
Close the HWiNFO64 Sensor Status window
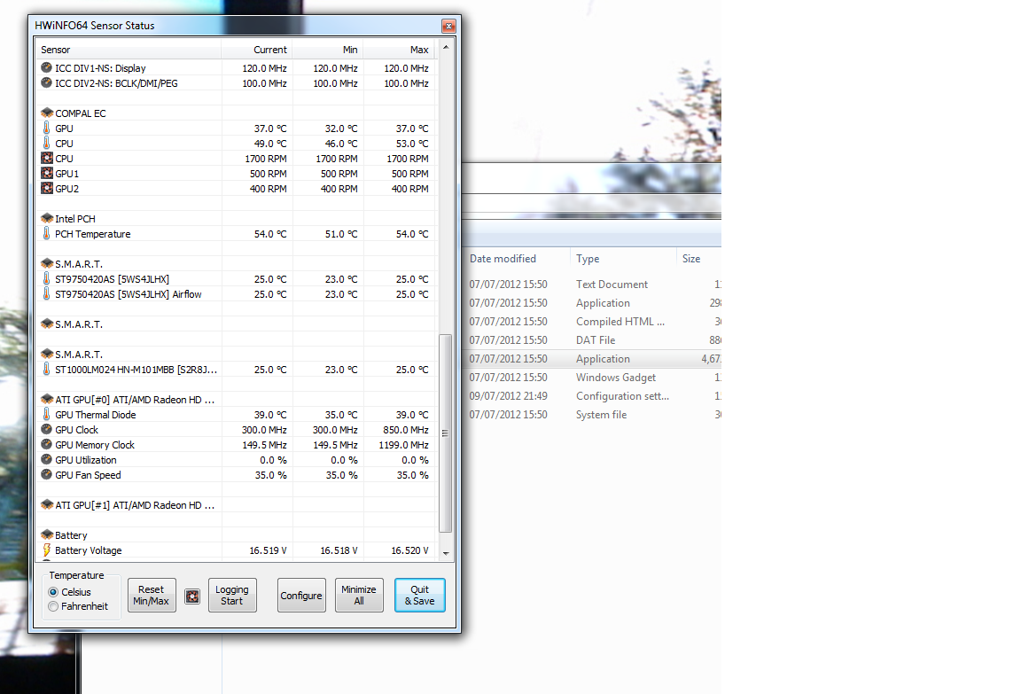pos(448,26)
